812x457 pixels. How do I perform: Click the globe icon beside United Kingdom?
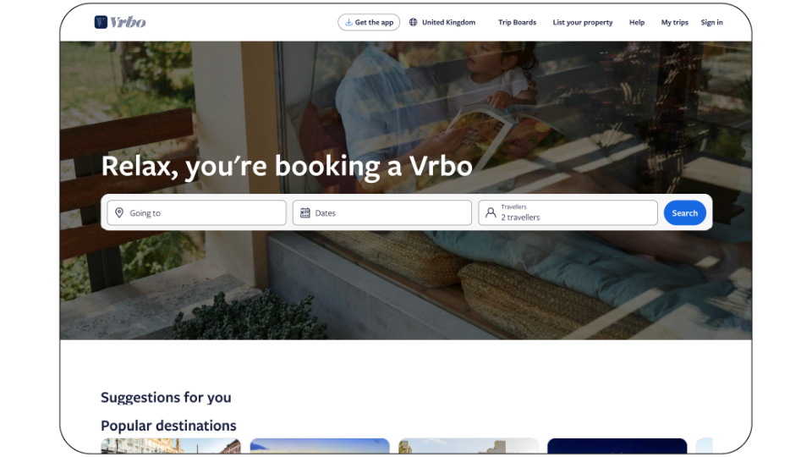tap(414, 22)
